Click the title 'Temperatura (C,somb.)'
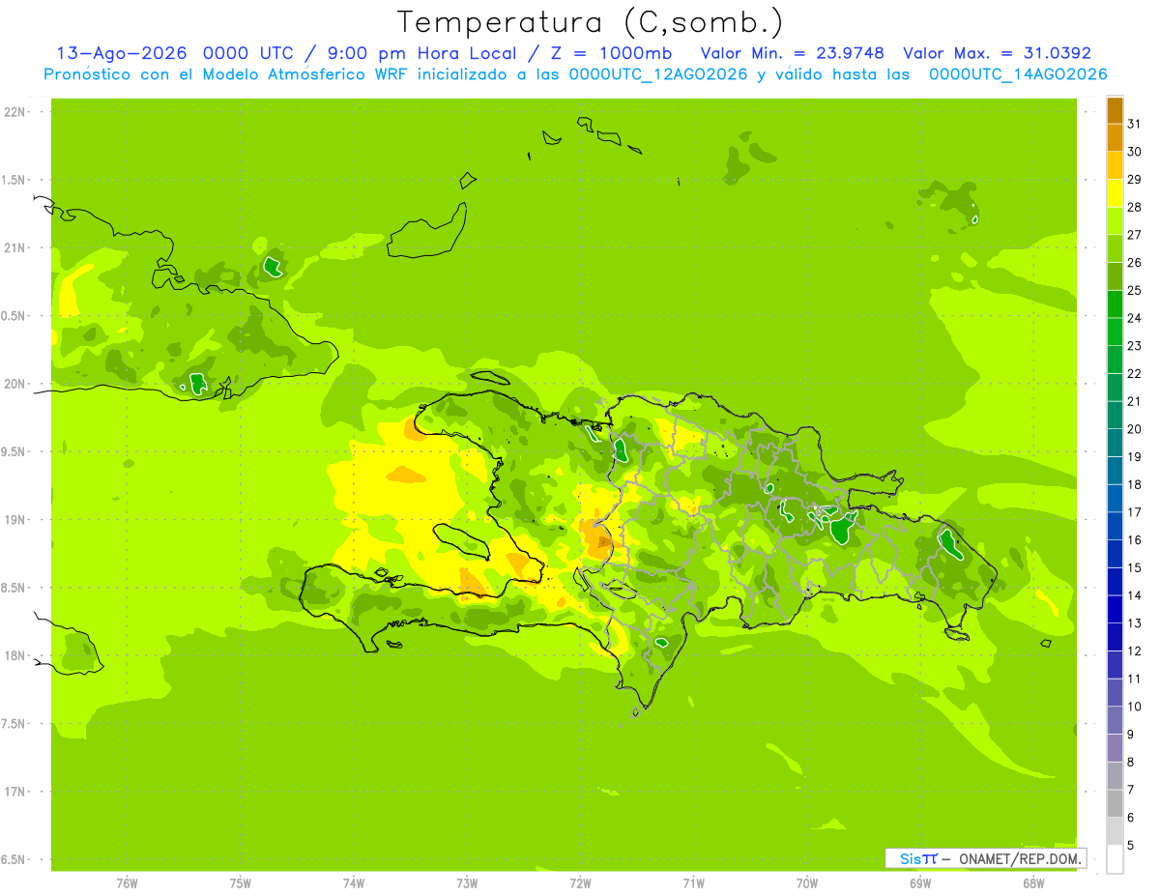1160x896 pixels. [x=591, y=22]
